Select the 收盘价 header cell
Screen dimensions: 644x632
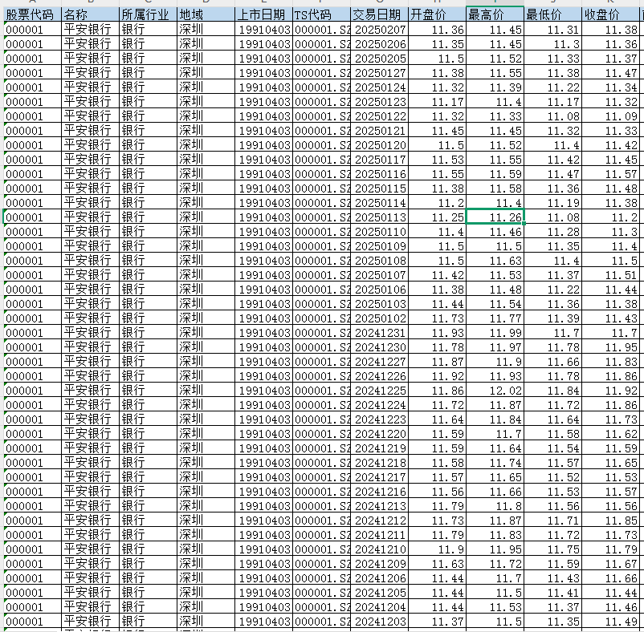611,14
